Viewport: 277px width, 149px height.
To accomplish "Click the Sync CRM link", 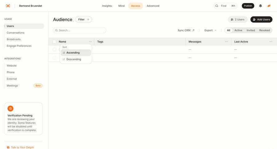I will pyautogui.click(x=186, y=30).
